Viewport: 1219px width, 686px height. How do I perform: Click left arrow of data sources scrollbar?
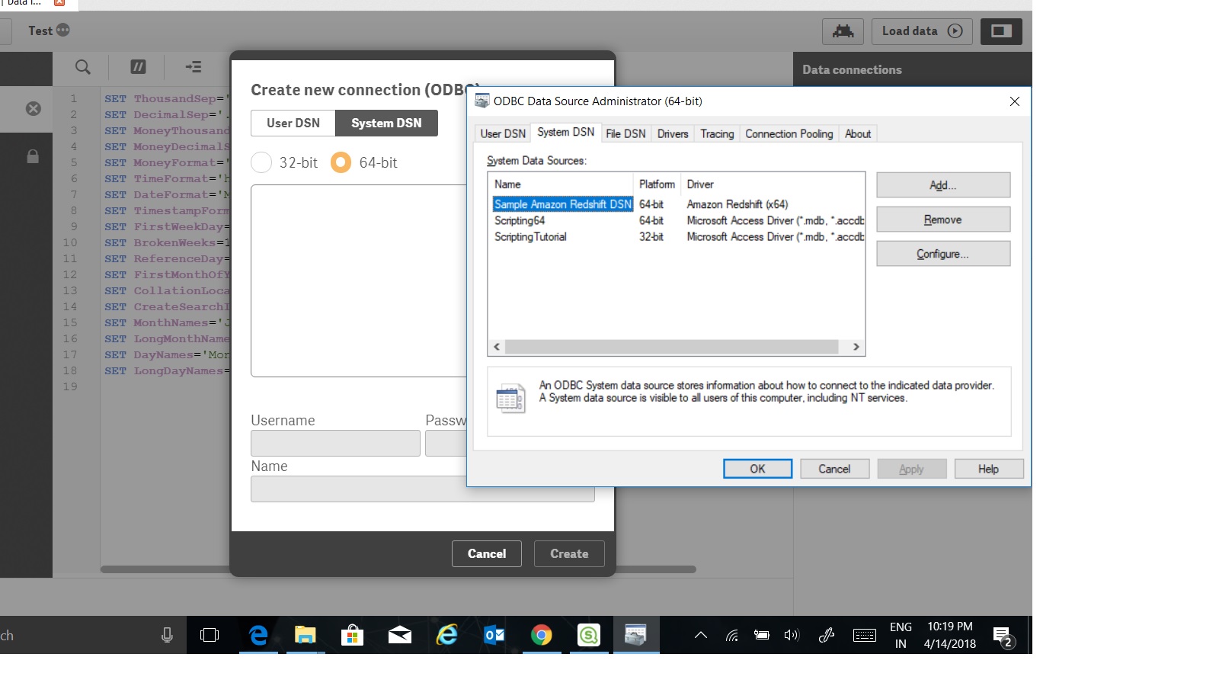tap(497, 347)
